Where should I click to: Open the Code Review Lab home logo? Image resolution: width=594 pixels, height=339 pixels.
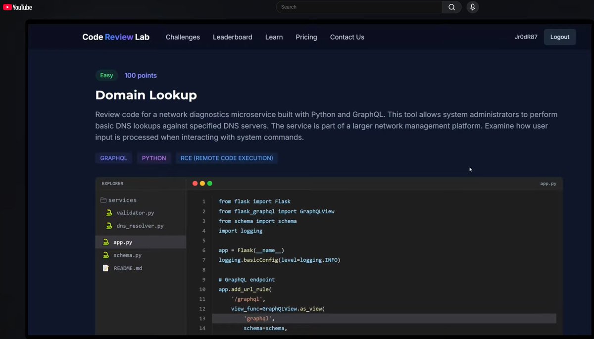point(116,37)
